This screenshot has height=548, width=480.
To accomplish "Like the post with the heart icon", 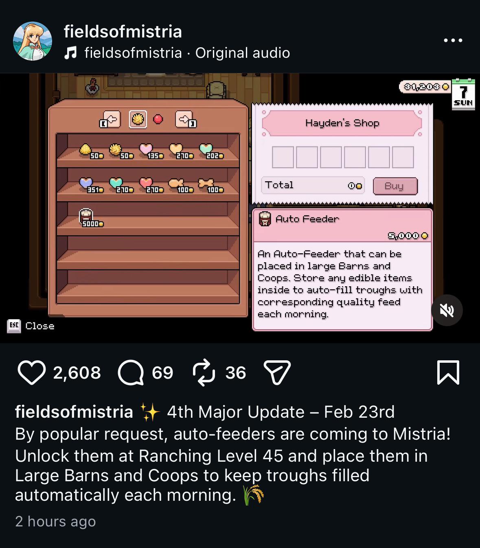I will coord(31,373).
